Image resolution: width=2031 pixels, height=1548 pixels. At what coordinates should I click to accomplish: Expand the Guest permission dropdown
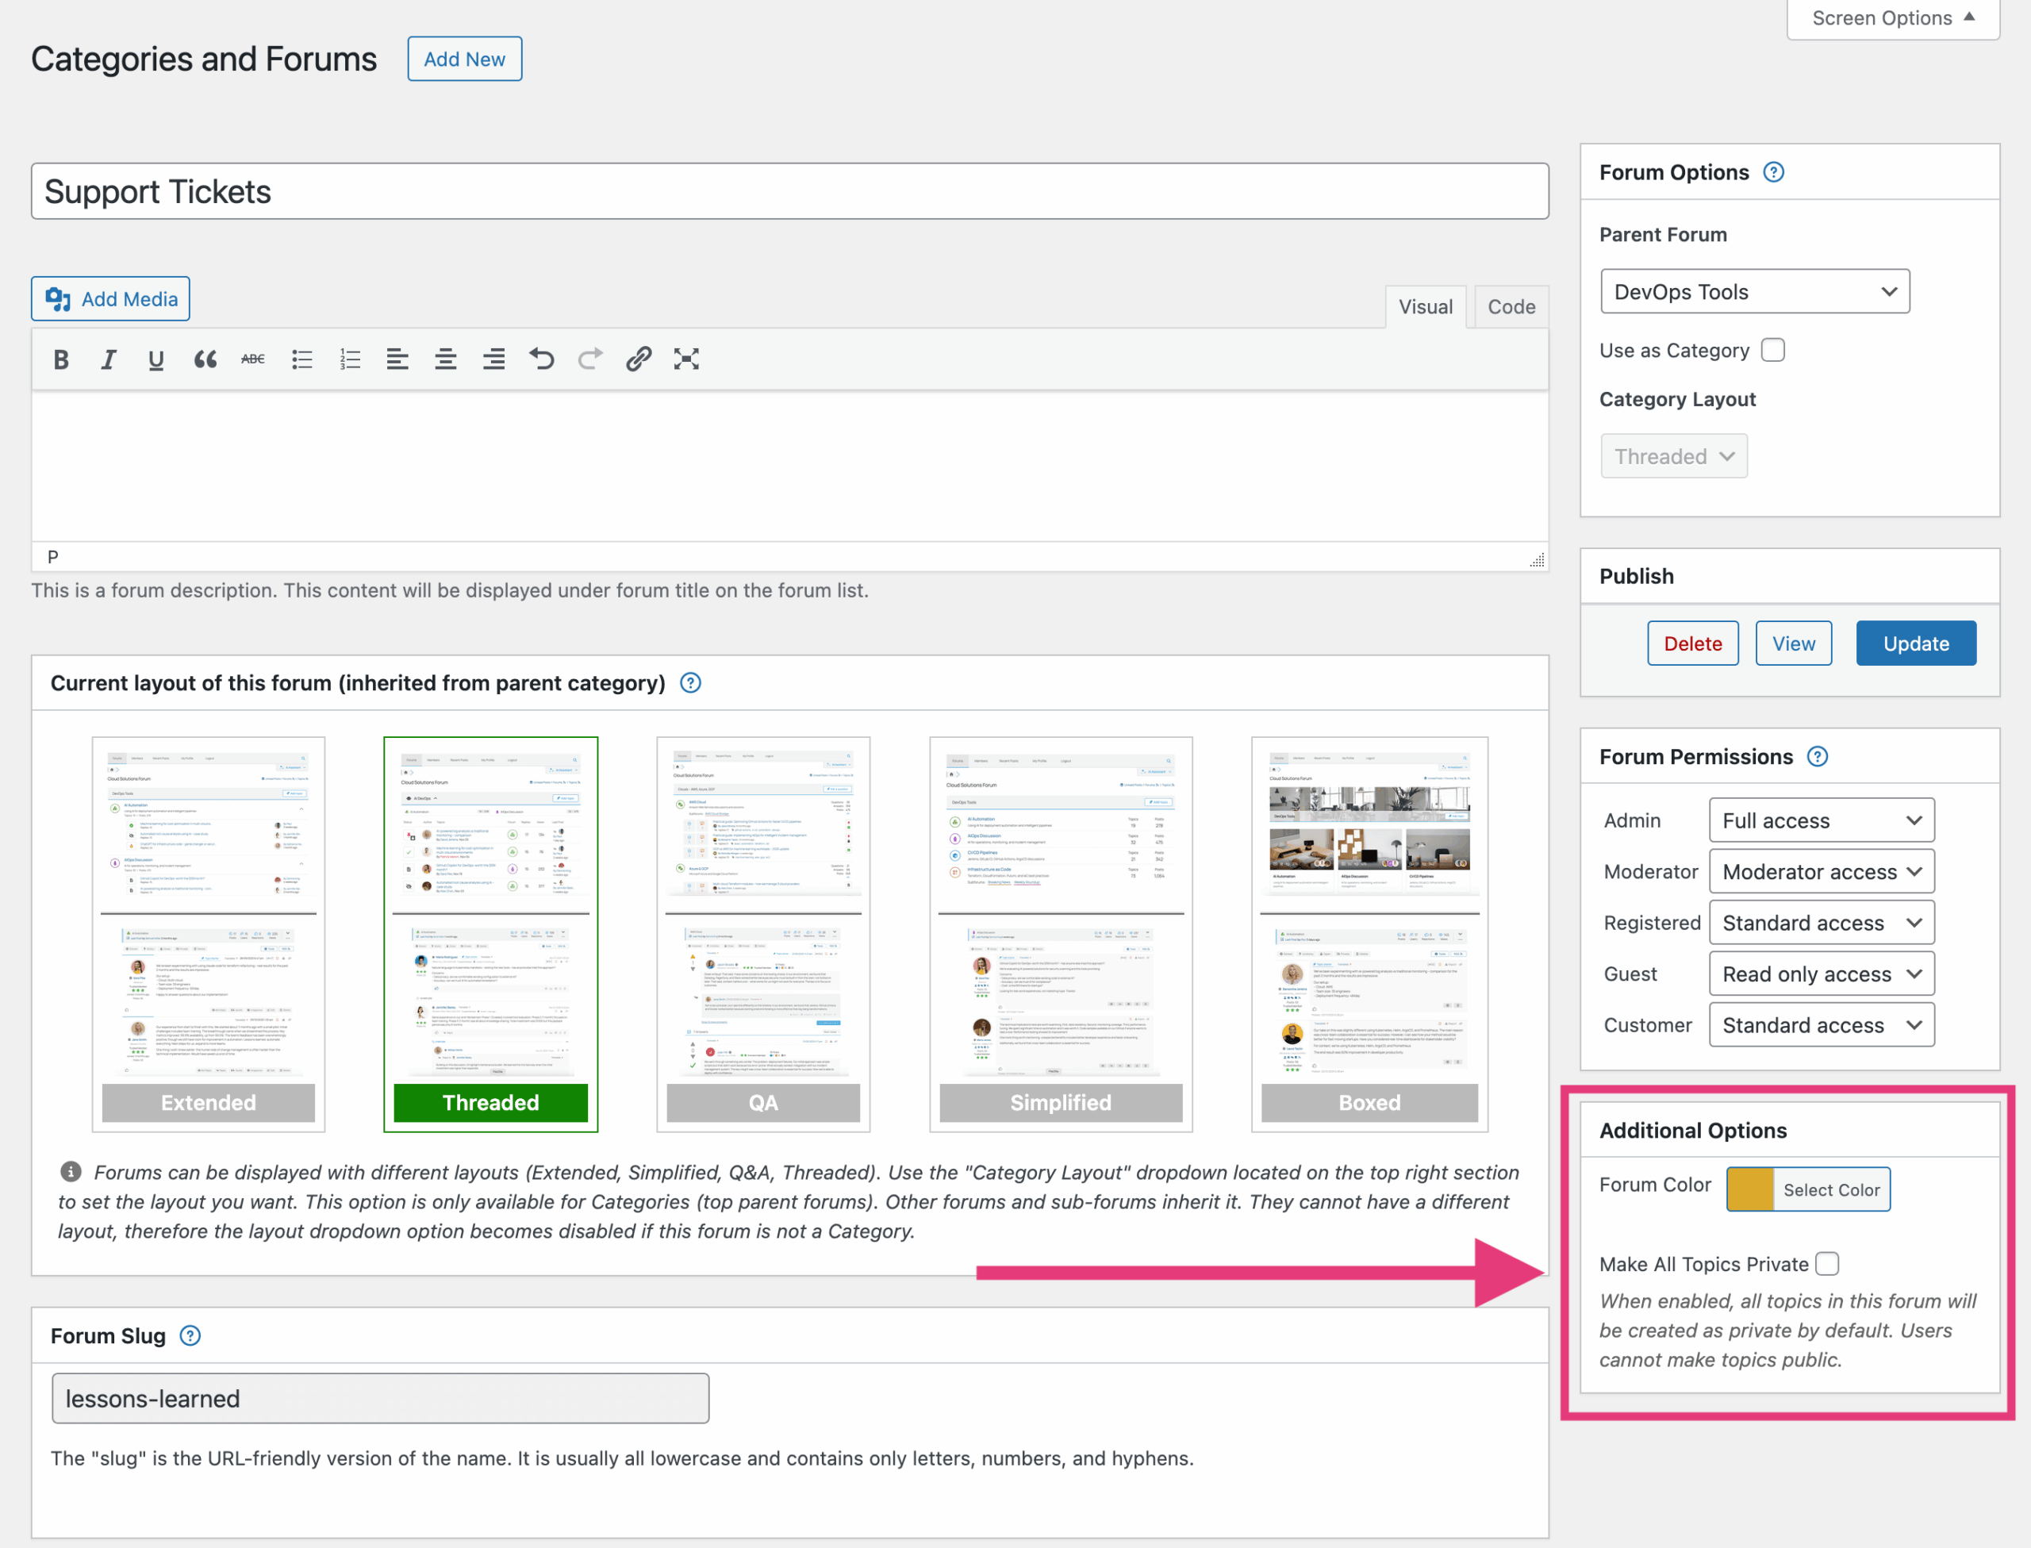tap(1820, 974)
